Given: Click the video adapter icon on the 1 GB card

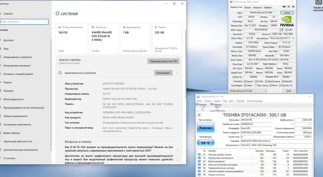Looking at the screenshot, I should (x=124, y=27).
